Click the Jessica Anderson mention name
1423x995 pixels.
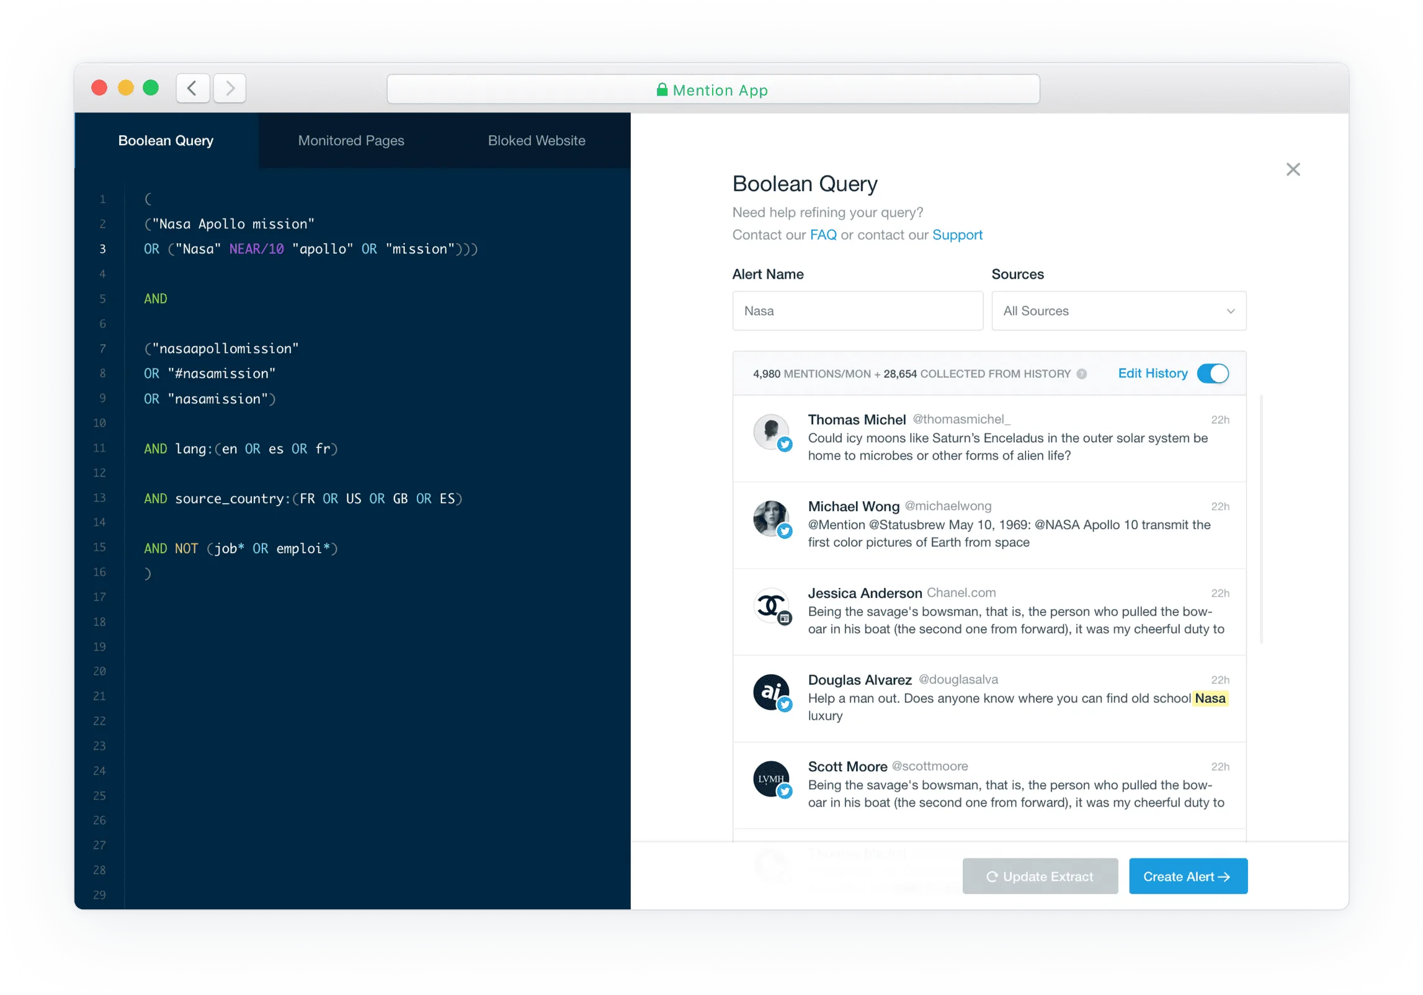865,594
